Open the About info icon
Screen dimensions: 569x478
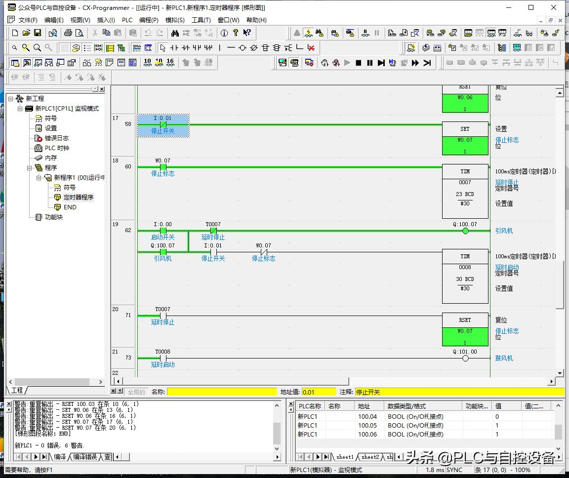tap(224, 33)
